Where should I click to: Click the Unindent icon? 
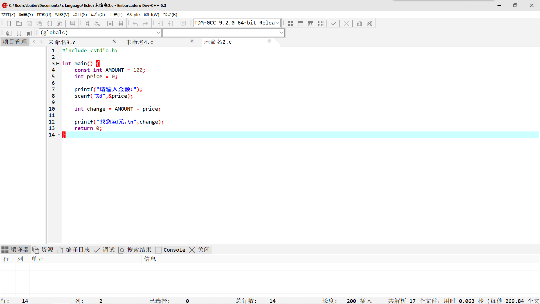tap(170, 24)
